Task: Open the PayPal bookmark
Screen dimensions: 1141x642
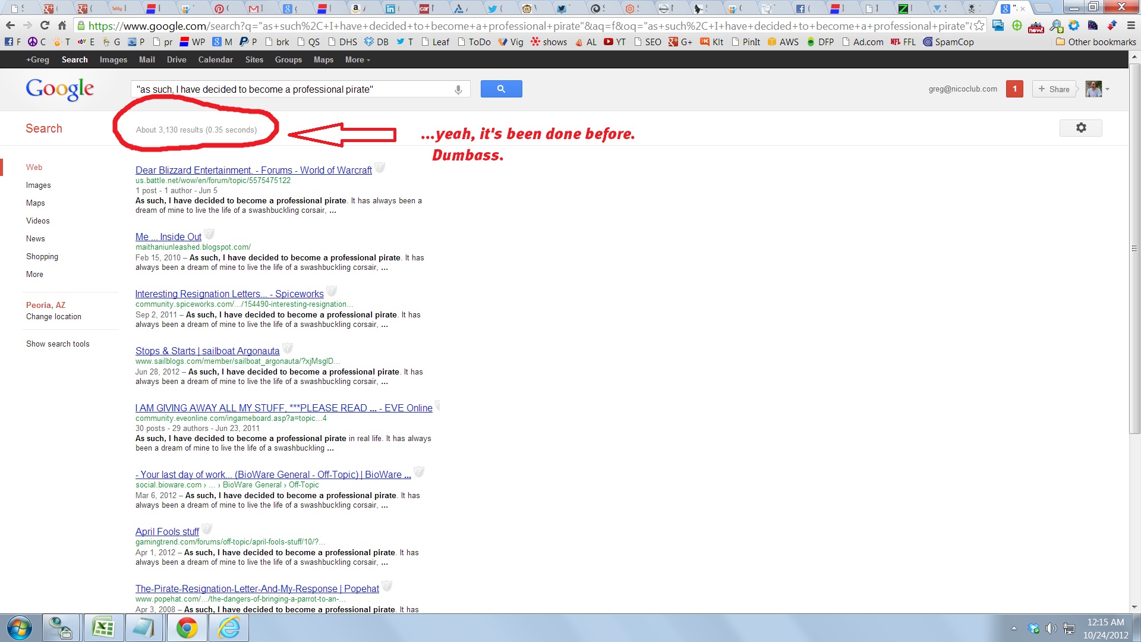Action: pos(248,42)
